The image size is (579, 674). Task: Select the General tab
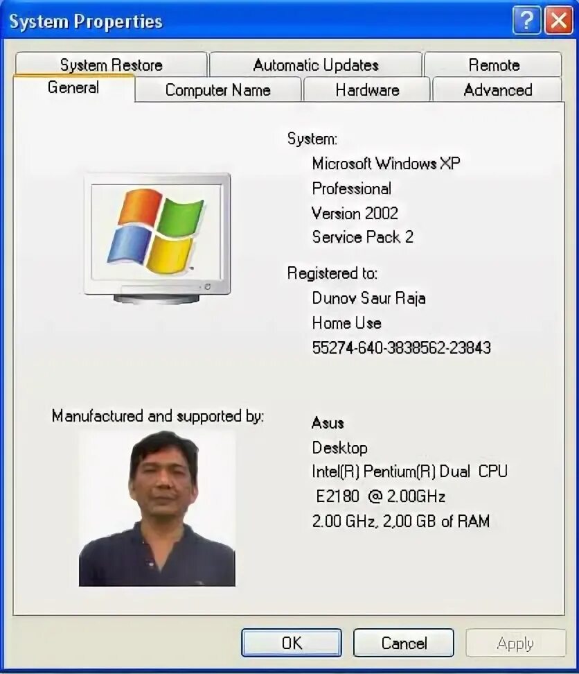click(x=73, y=87)
